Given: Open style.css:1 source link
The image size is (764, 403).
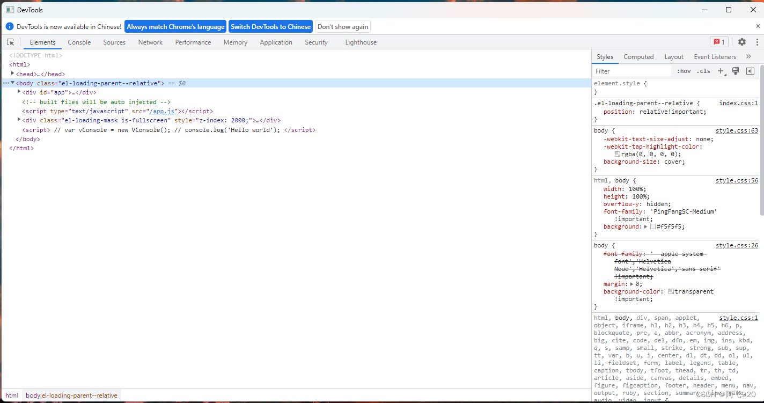Looking at the screenshot, I should (x=738, y=318).
